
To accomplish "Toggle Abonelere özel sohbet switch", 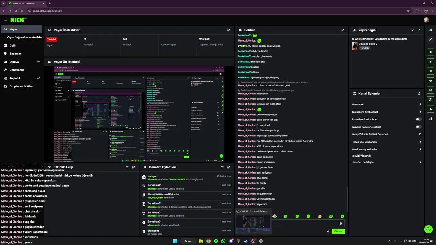I will (419, 119).
